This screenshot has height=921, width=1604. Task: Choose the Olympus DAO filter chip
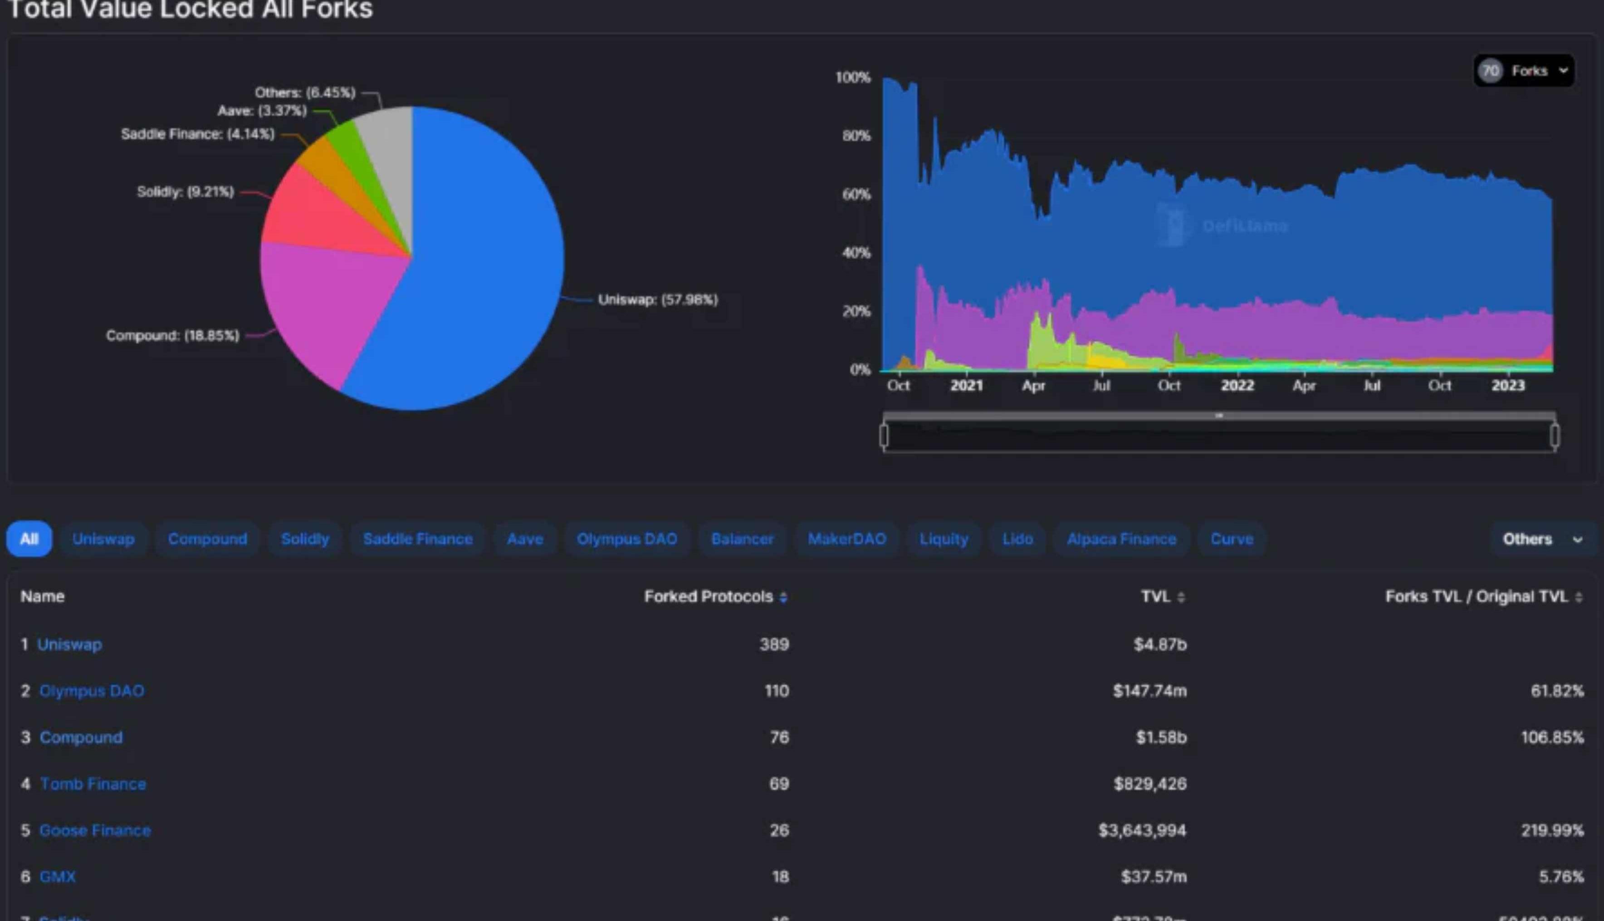[x=626, y=539]
